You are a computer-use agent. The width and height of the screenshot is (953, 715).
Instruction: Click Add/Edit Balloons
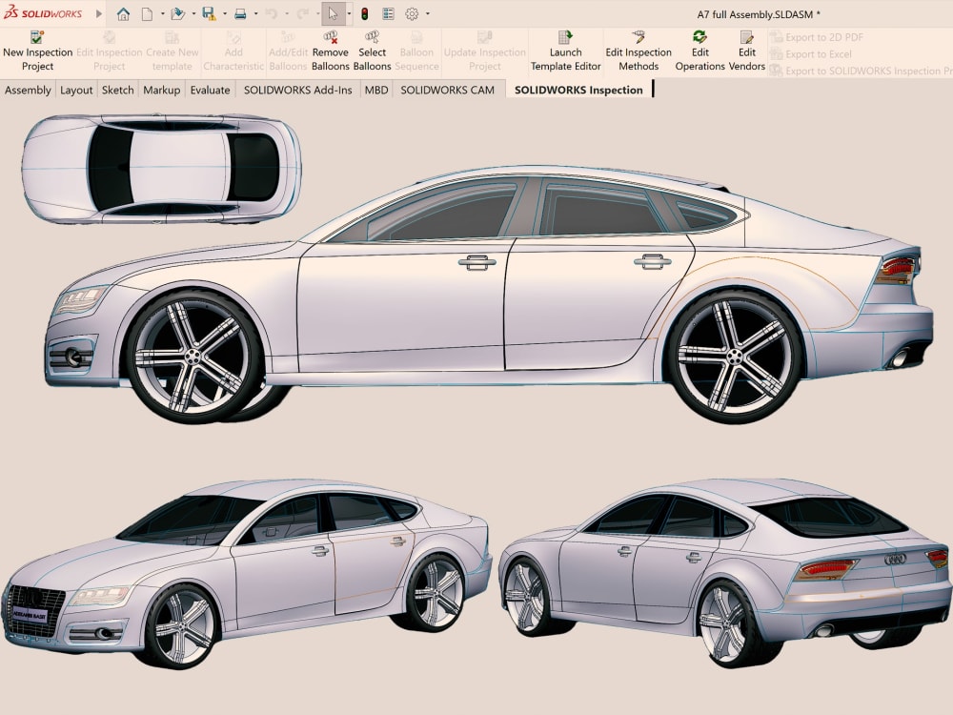pos(288,51)
